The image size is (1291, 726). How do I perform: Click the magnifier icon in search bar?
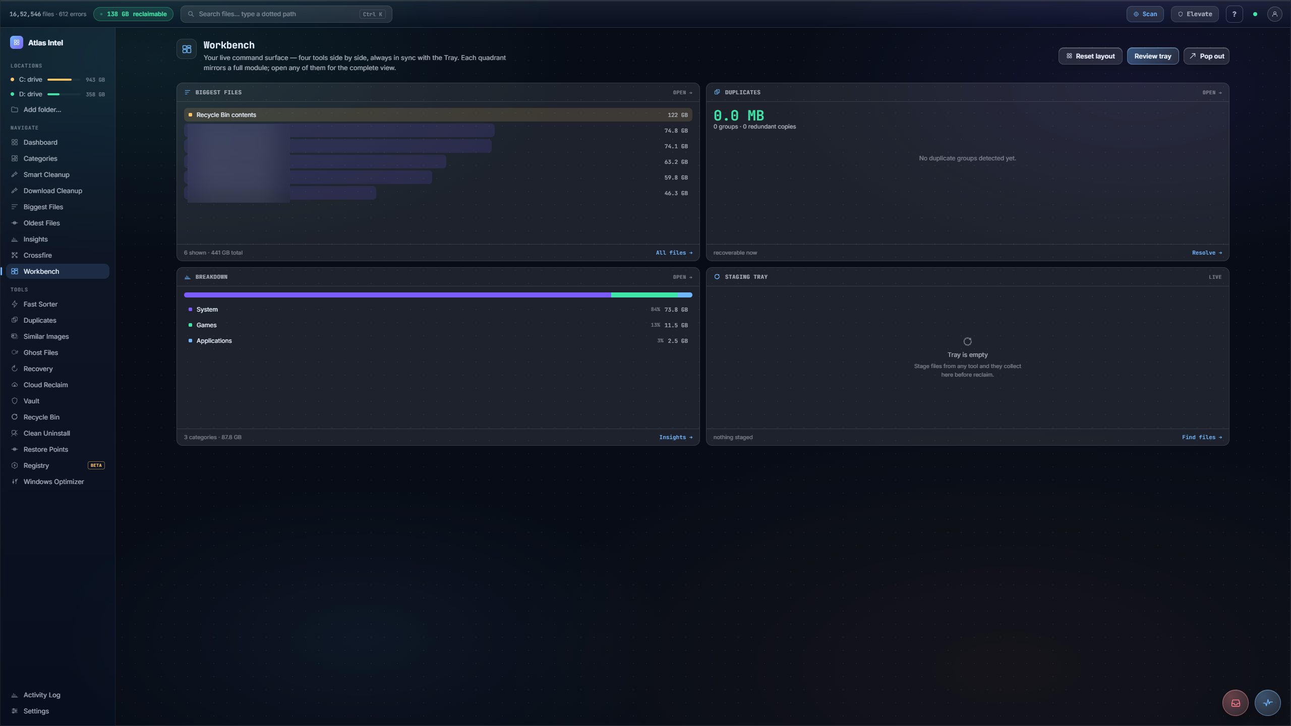(x=191, y=14)
